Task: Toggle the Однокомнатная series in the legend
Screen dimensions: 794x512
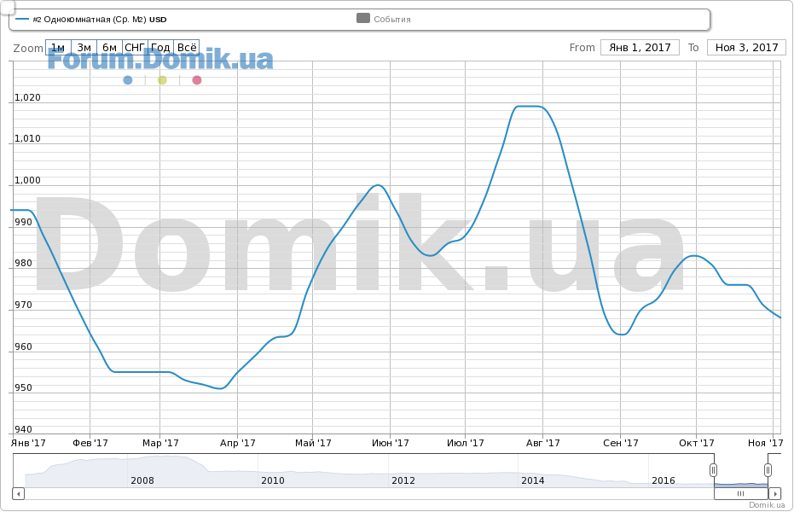Action: (x=91, y=20)
